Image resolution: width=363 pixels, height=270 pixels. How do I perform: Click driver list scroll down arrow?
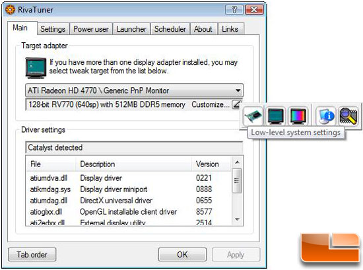coord(237,219)
